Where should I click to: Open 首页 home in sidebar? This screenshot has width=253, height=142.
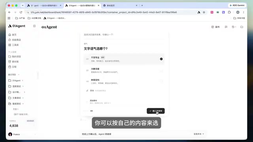tap(12, 35)
